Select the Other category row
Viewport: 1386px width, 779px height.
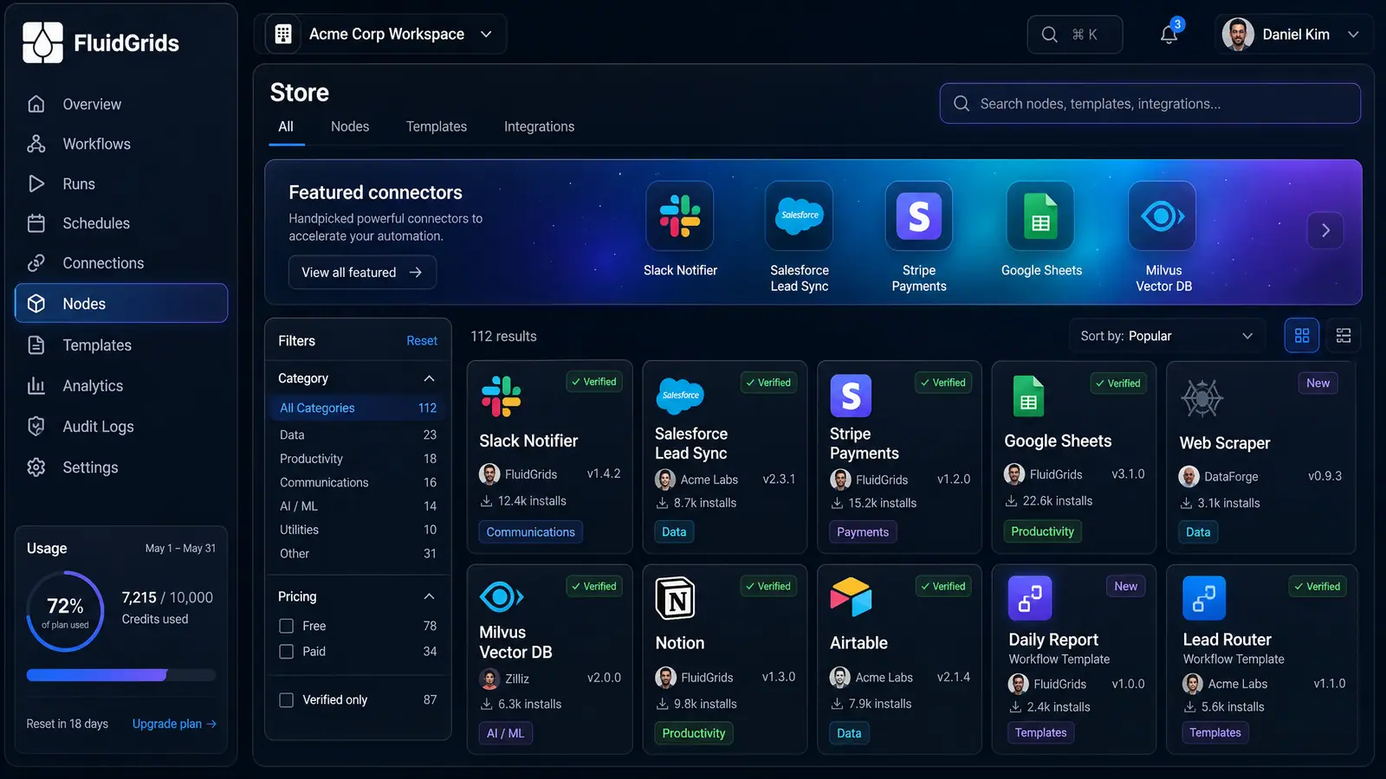358,554
